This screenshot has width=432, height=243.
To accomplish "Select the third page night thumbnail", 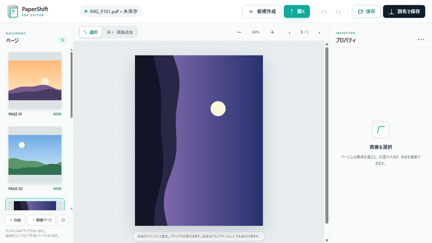I will point(35,205).
